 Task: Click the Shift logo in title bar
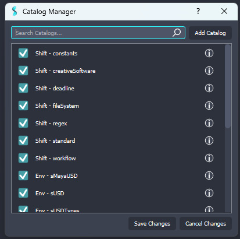15,11
